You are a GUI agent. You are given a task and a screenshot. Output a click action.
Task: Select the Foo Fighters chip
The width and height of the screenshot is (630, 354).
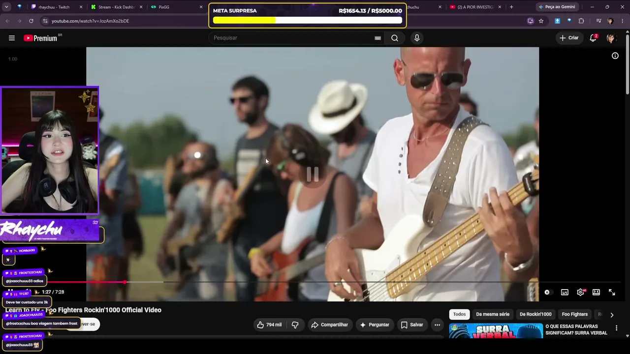point(575,314)
